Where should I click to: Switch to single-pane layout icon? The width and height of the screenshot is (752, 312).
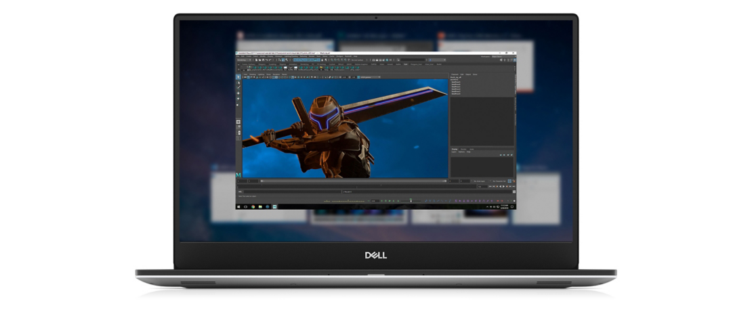[238, 122]
